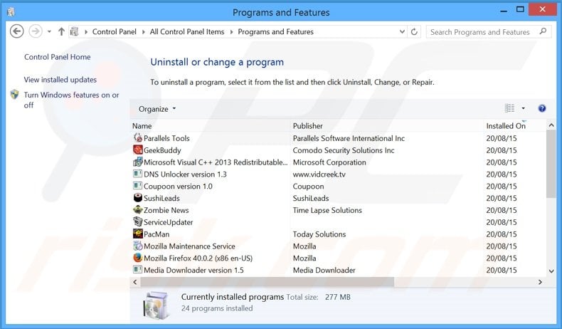The image size is (562, 329).
Task: Click the vertical scrollbar down arrow
Action: (551, 271)
